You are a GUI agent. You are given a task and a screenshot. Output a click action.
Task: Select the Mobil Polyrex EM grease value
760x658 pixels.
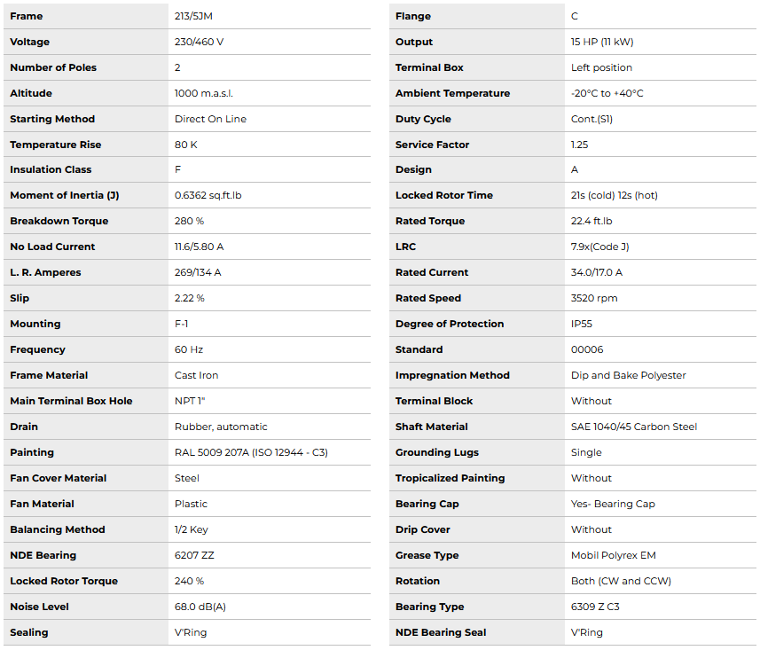pyautogui.click(x=614, y=555)
